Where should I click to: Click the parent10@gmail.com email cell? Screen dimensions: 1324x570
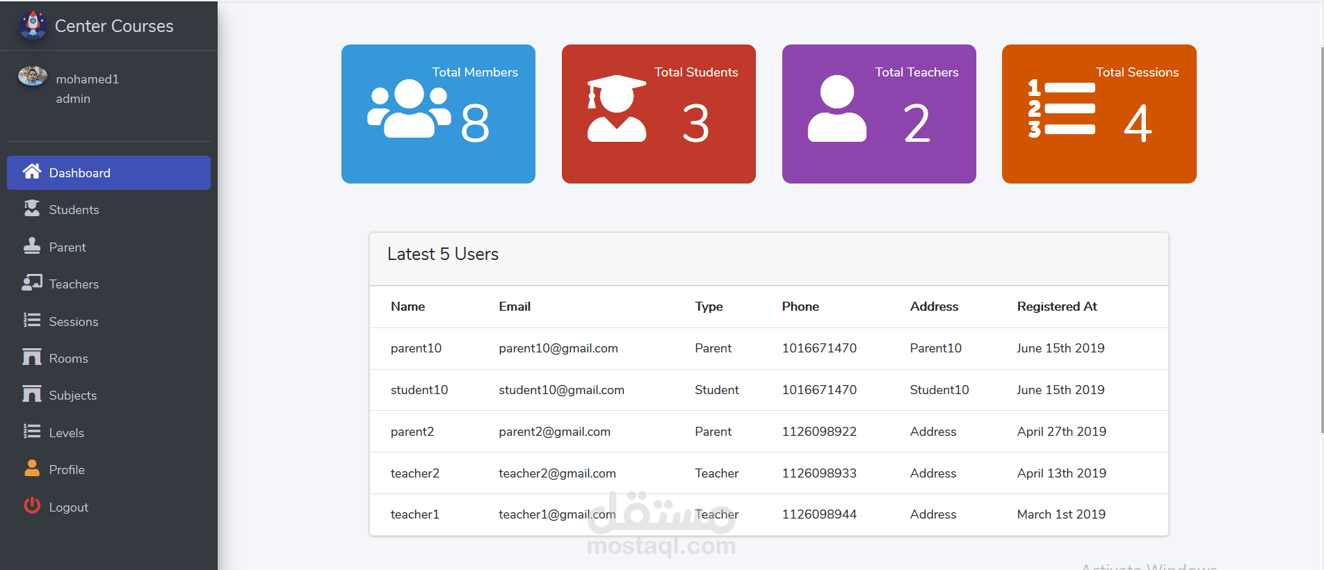coord(558,348)
